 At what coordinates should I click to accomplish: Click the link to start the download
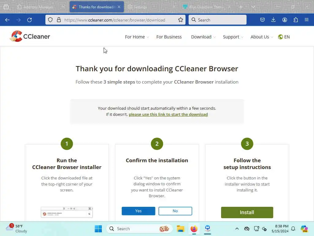pos(168,114)
